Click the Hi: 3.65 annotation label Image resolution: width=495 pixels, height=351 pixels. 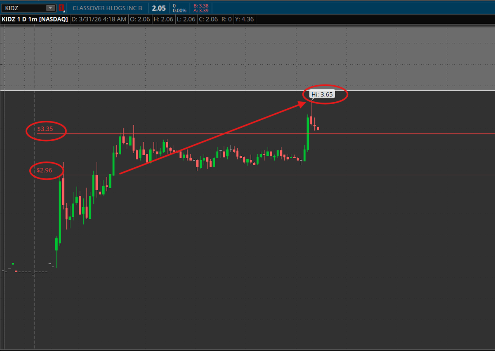pyautogui.click(x=322, y=94)
